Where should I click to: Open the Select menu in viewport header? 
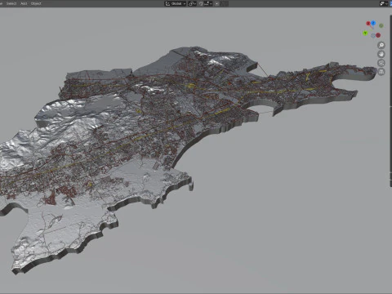click(11, 3)
